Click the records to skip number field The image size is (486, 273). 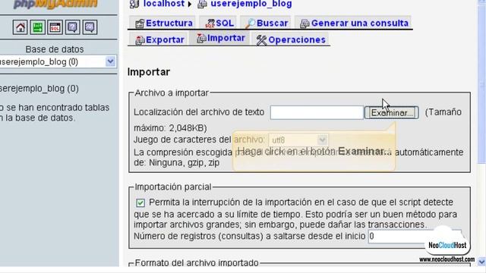(415, 236)
